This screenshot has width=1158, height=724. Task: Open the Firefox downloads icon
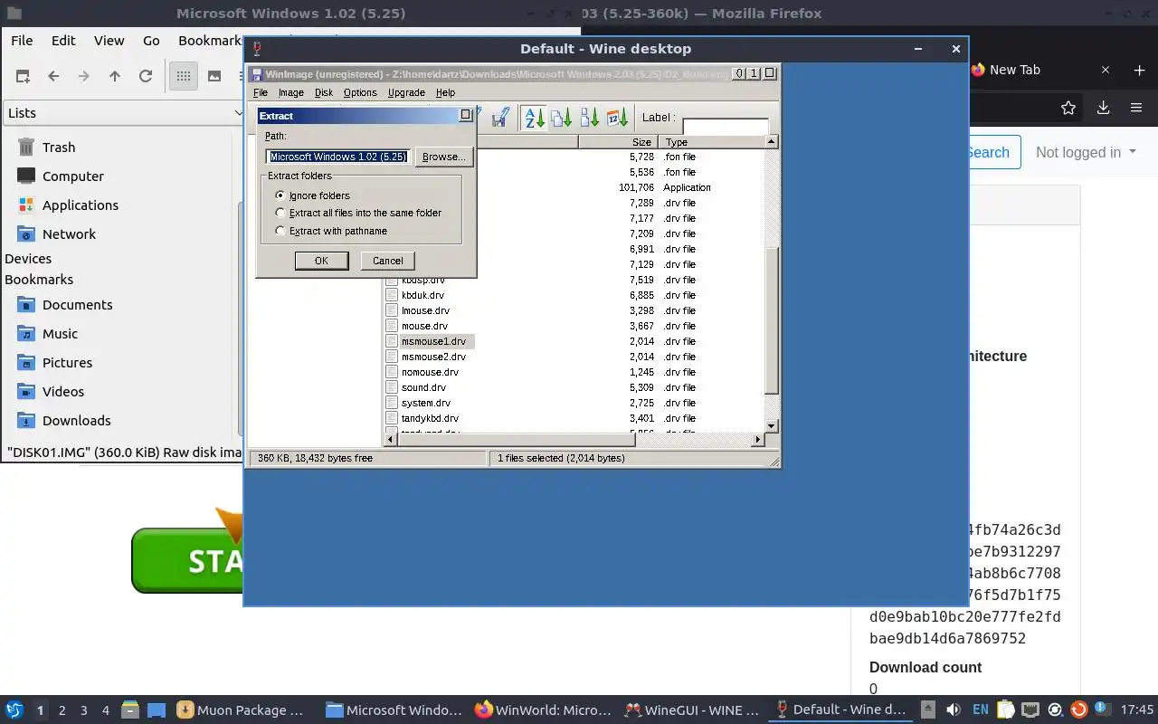point(1103,108)
